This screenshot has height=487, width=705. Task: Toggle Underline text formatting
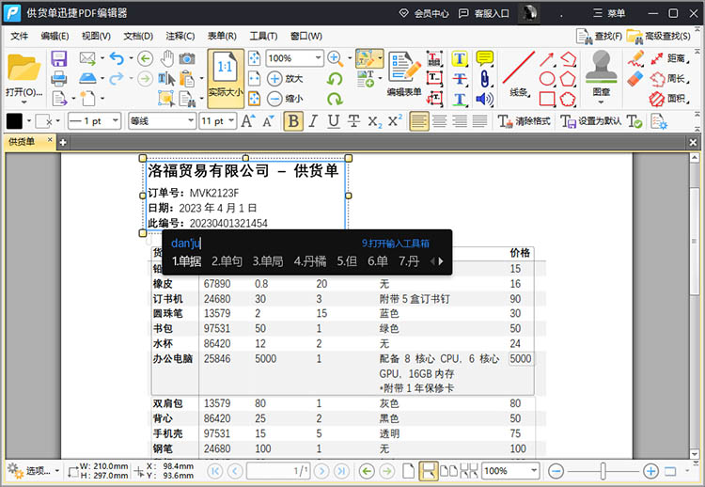[333, 121]
